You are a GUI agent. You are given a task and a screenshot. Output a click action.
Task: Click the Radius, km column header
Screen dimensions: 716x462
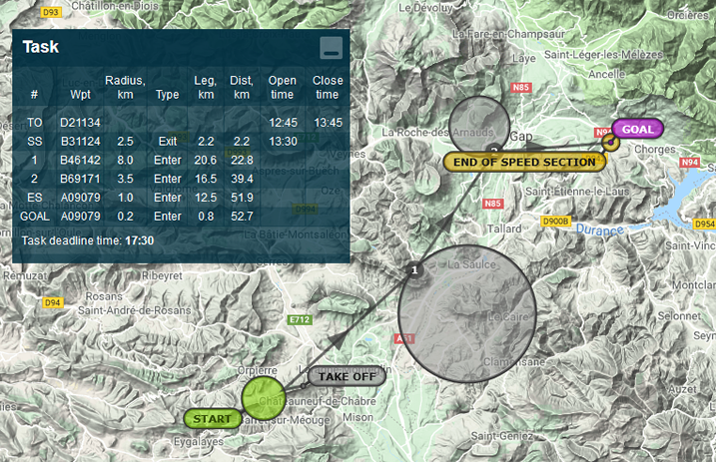point(125,88)
